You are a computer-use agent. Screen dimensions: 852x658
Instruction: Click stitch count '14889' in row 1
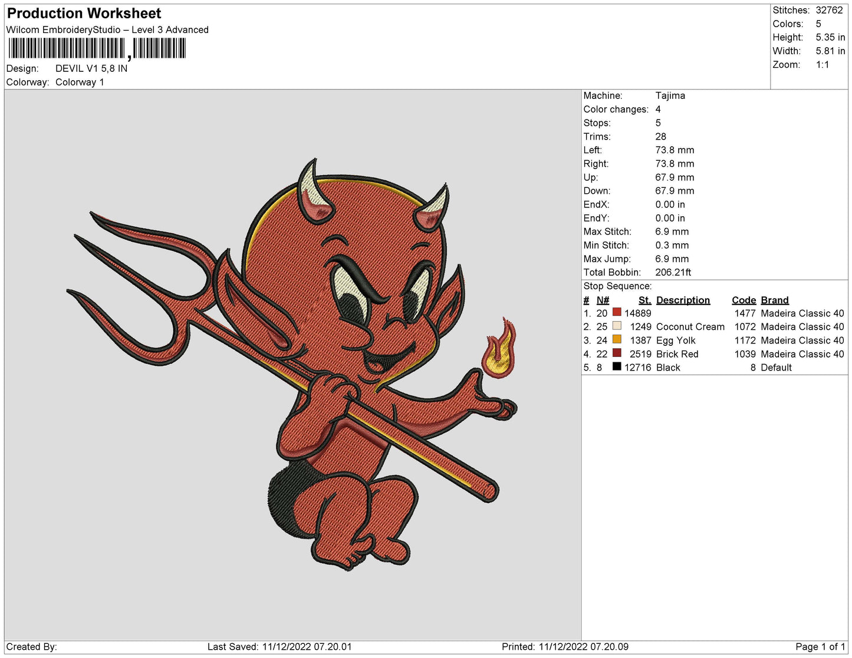click(x=637, y=313)
